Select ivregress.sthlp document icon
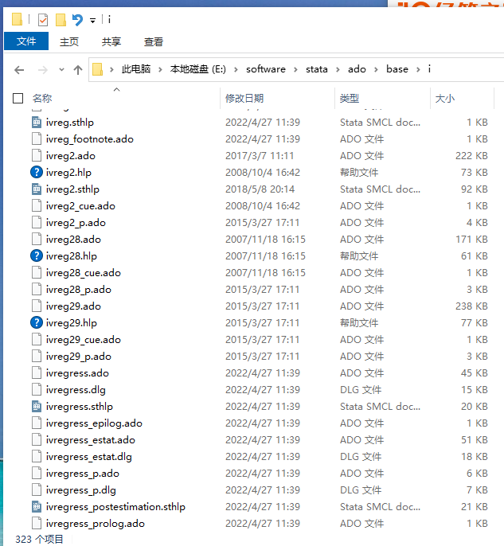The width and height of the screenshot is (504, 546). (37, 407)
